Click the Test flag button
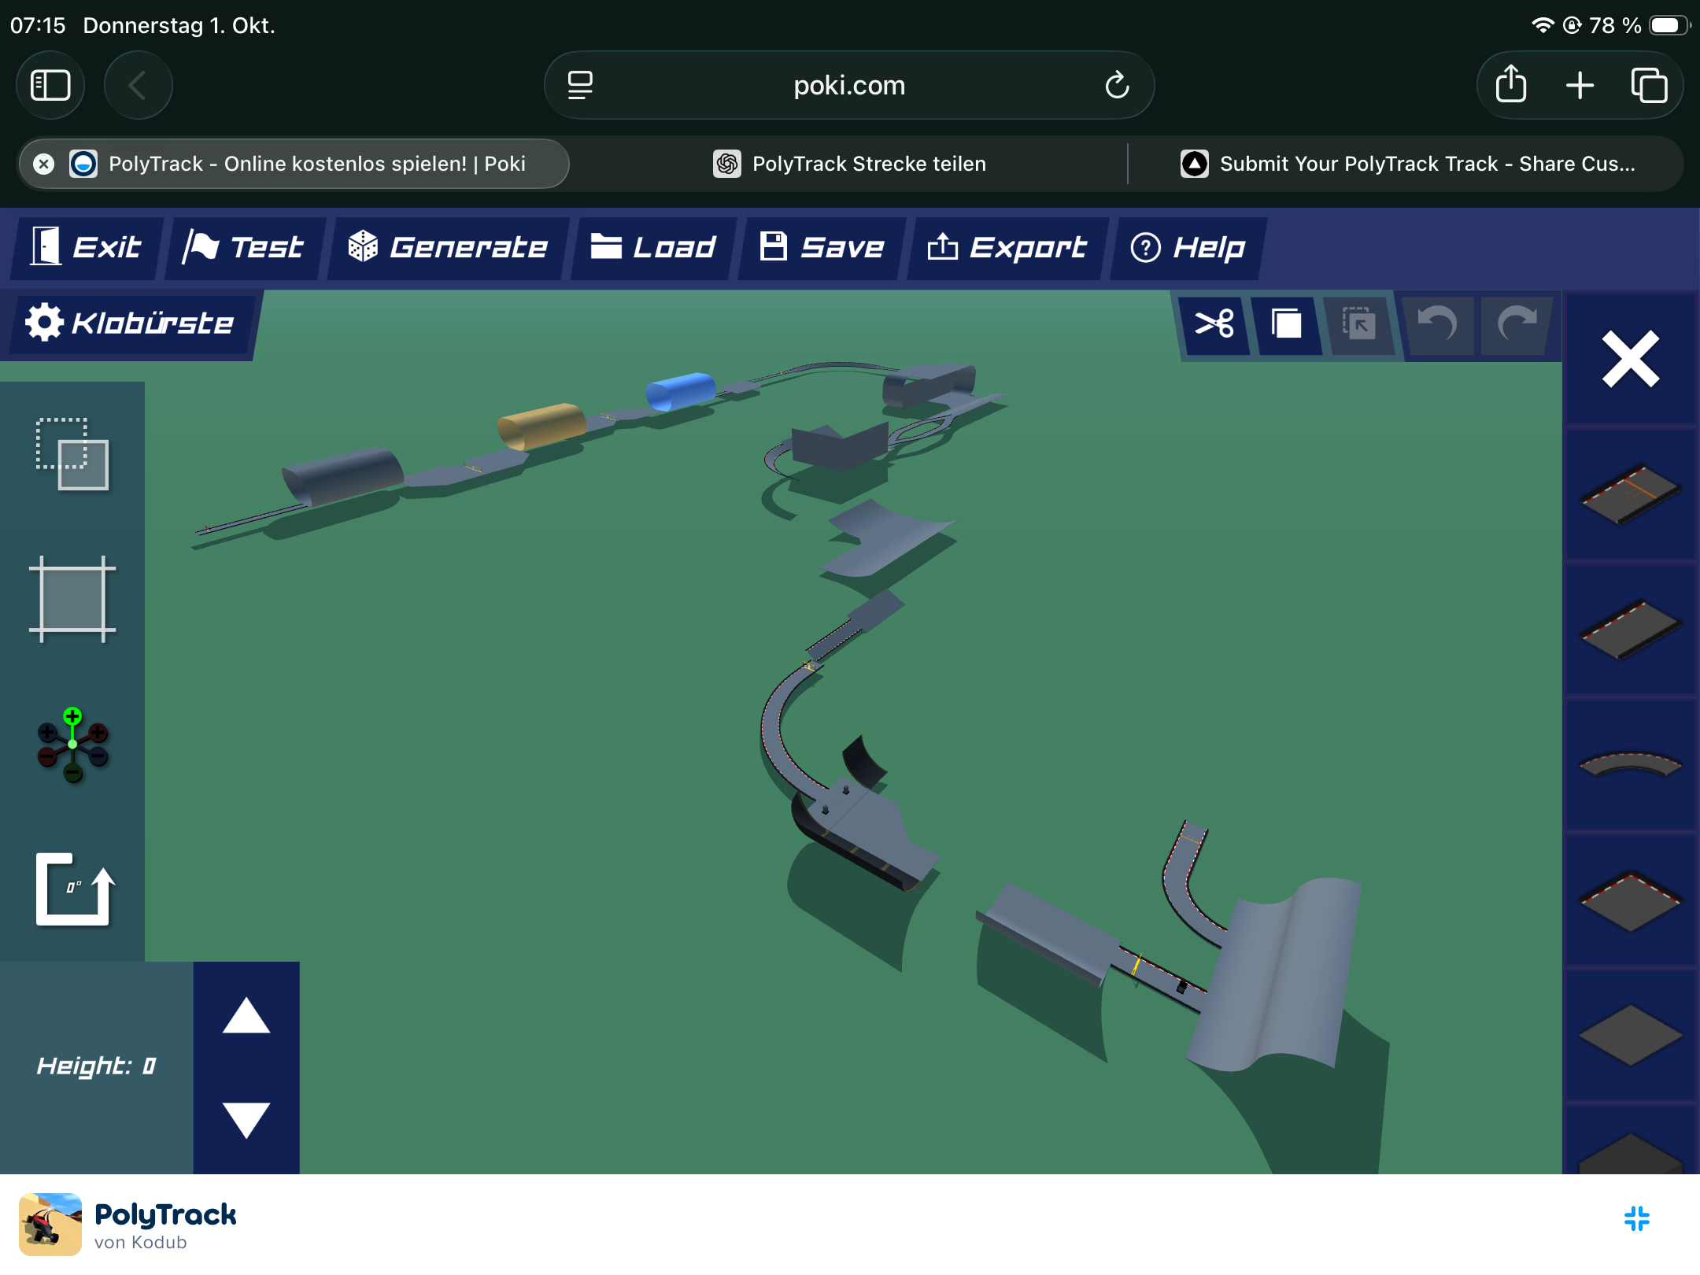 pos(244,248)
